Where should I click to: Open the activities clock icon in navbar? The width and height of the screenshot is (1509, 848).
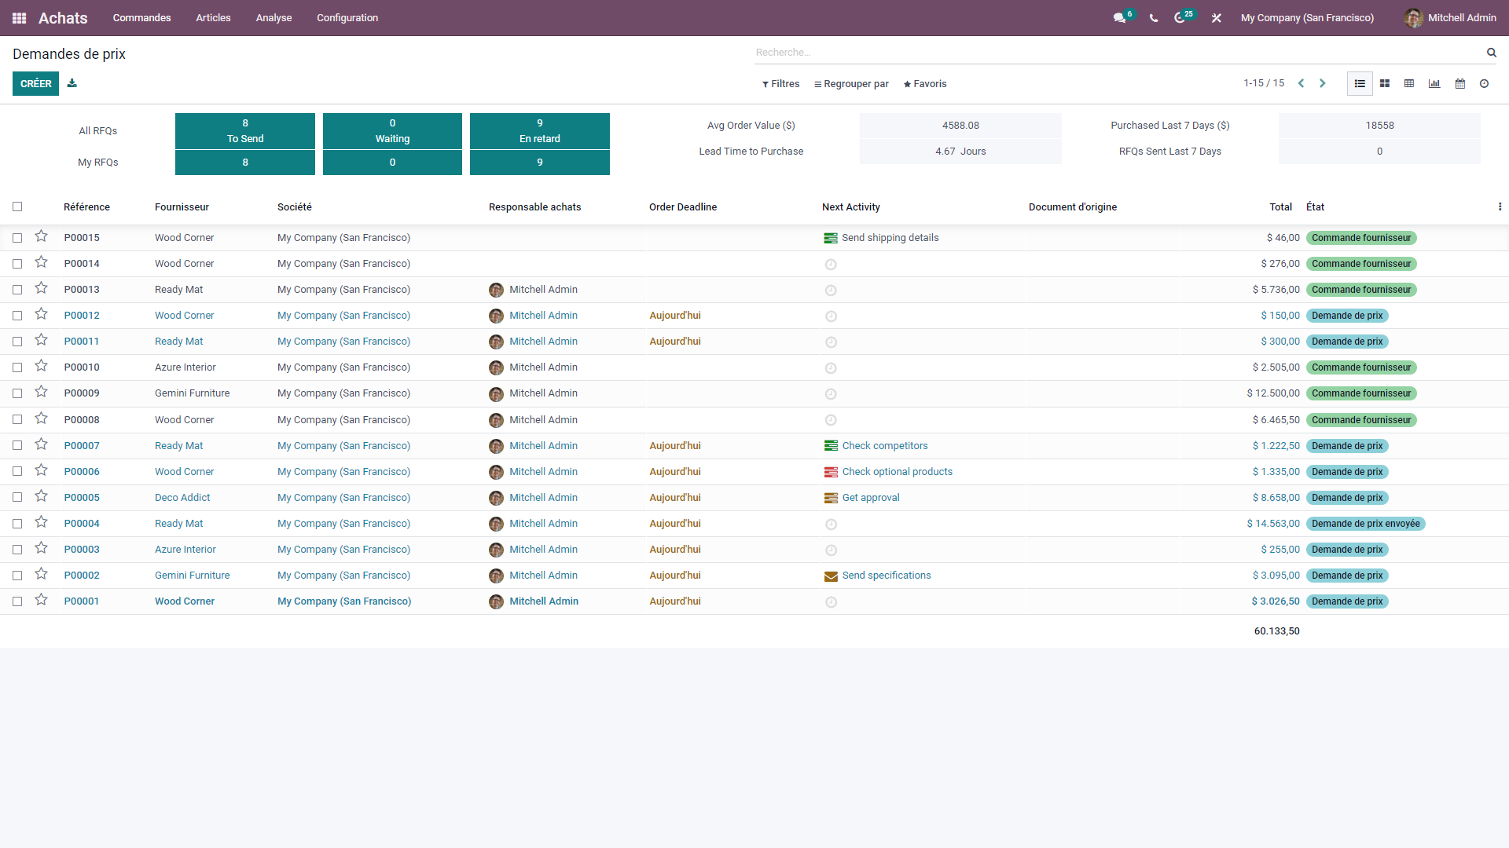(1180, 17)
